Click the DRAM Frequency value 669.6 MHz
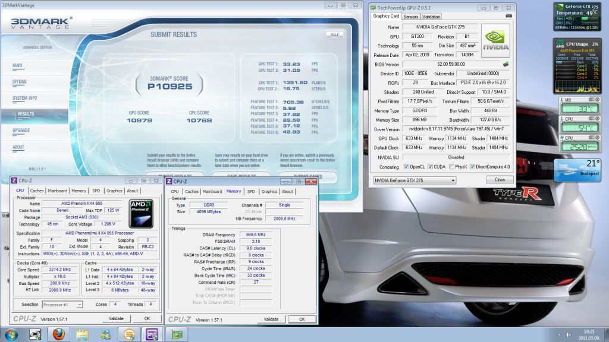The image size is (609, 342). click(256, 235)
